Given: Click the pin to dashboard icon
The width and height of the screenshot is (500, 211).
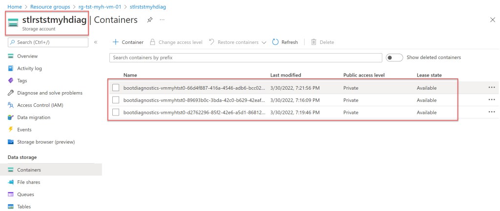Looking at the screenshot, I should click(150, 19).
